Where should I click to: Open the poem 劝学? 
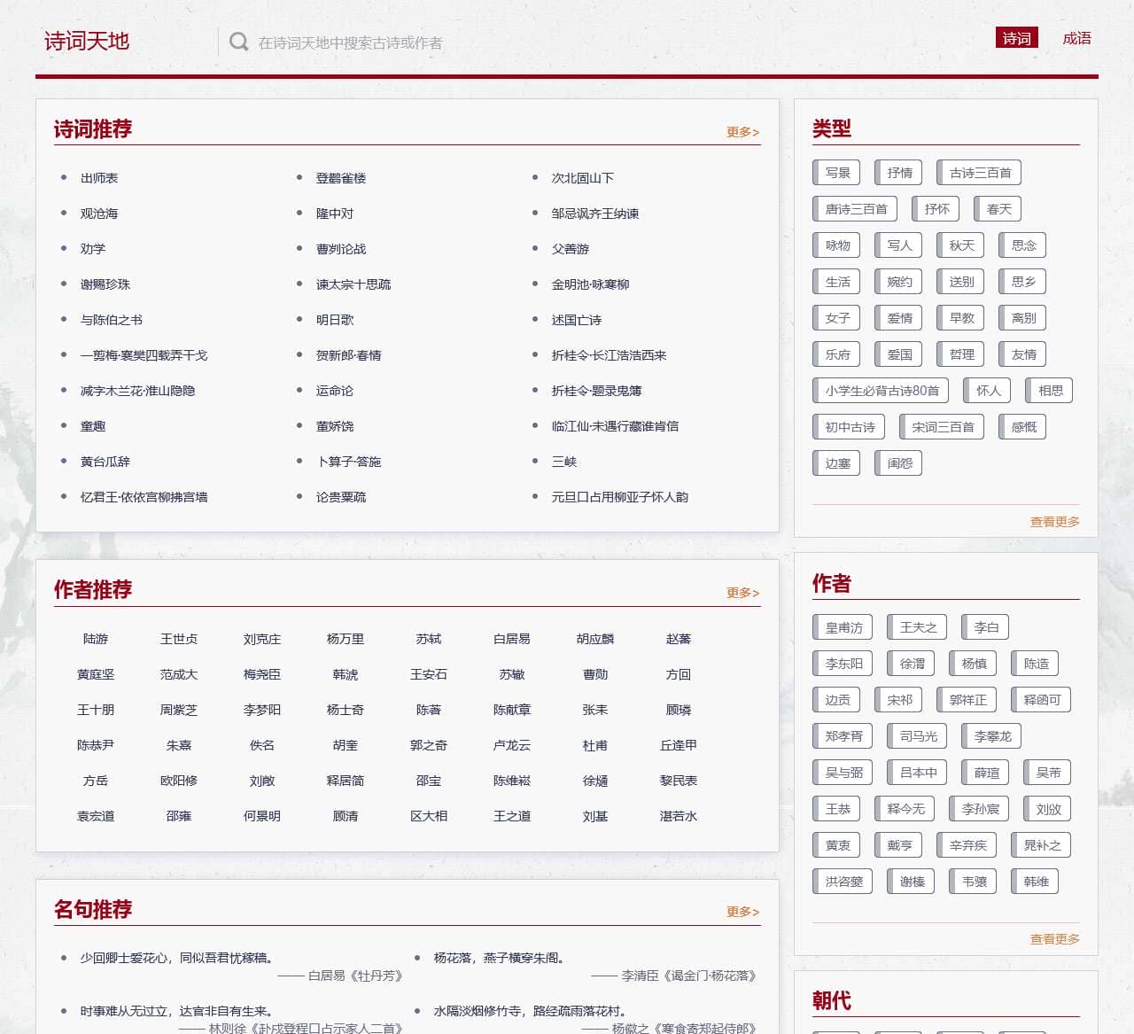[93, 249]
